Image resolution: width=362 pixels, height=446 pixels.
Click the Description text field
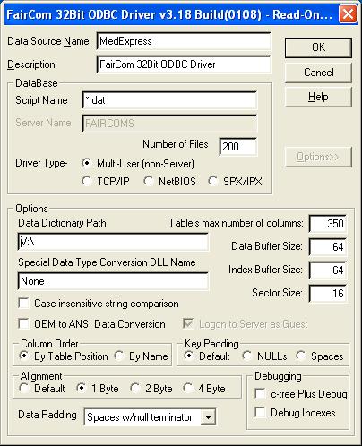click(184, 64)
